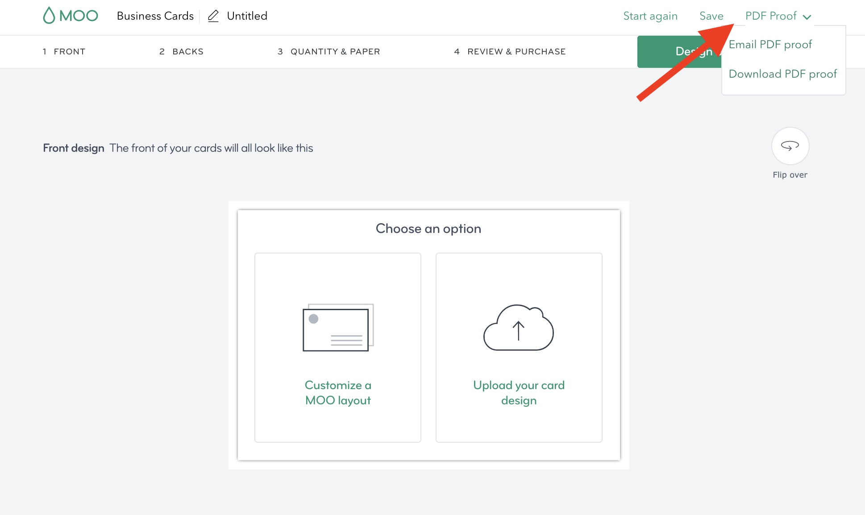The image size is (865, 515).
Task: Click the Untitled project name
Action: pyautogui.click(x=247, y=16)
